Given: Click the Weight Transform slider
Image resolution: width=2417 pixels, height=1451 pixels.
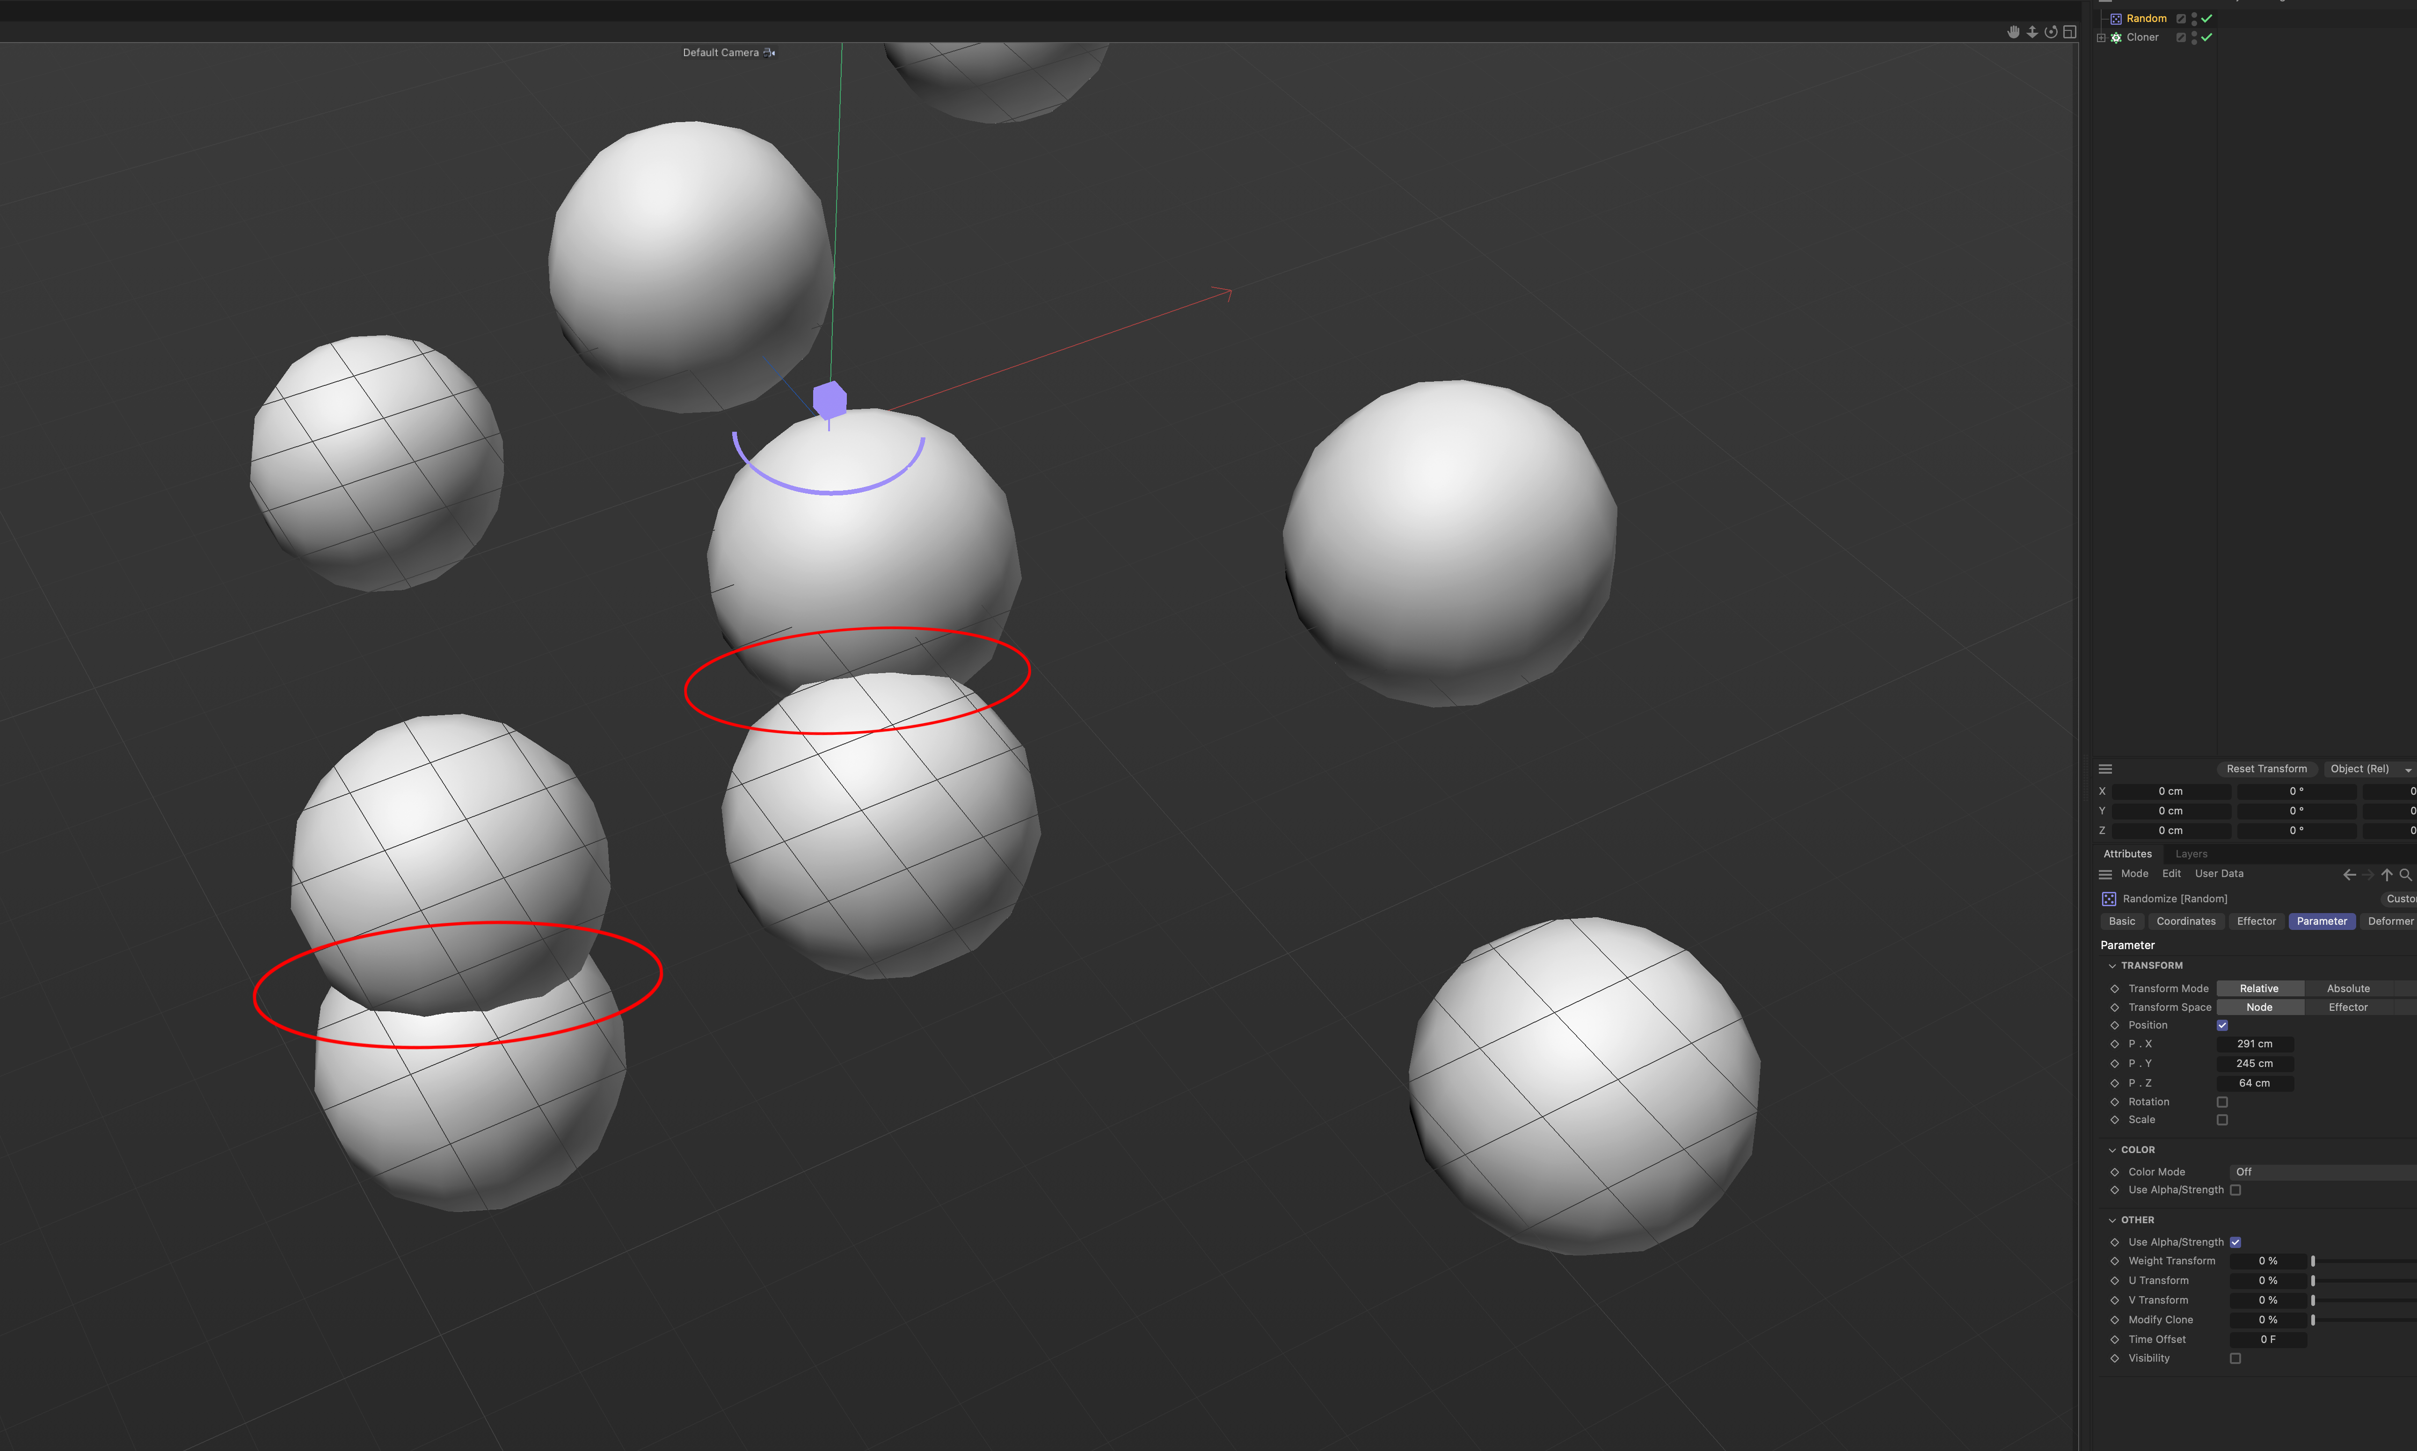Looking at the screenshot, I should click(x=2363, y=1261).
